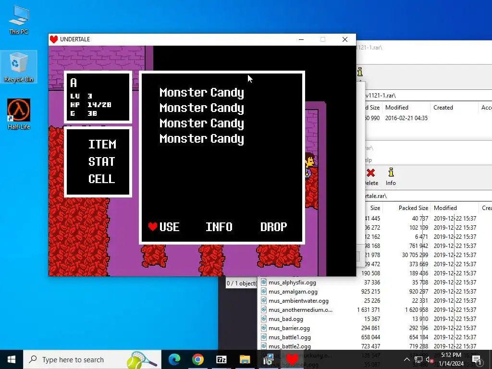Select the third Monster Candy entry

(x=202, y=123)
